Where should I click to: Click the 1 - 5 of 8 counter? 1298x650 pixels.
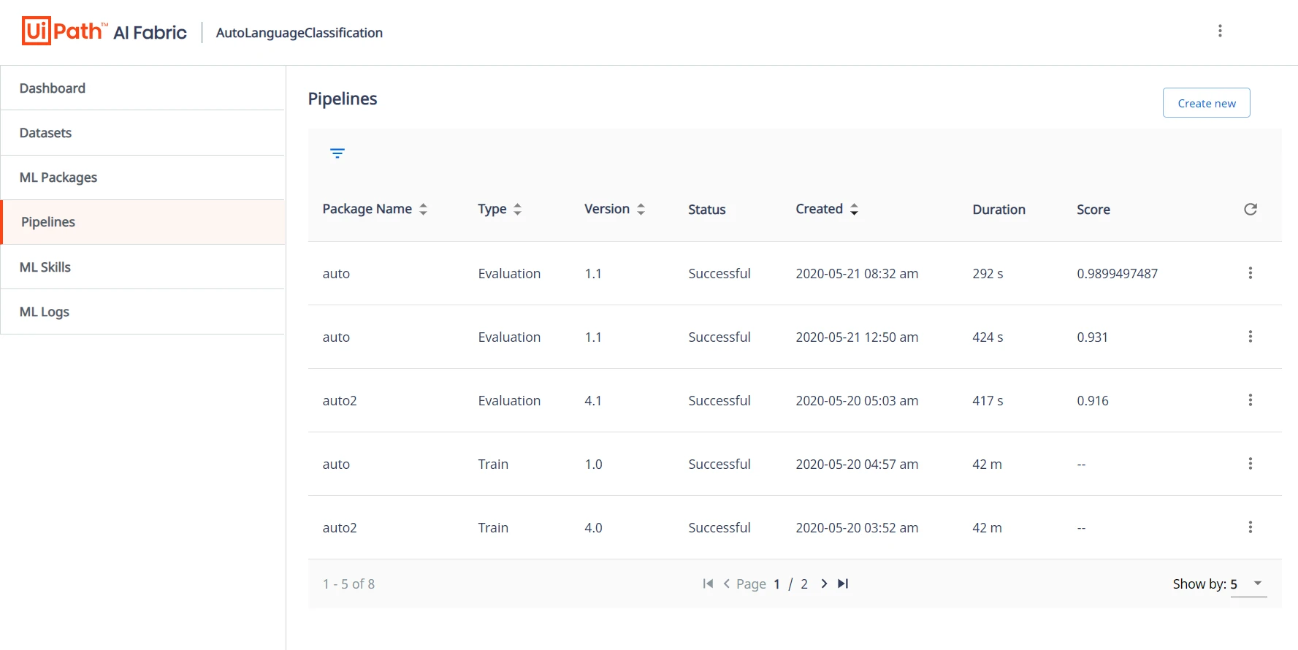point(348,584)
